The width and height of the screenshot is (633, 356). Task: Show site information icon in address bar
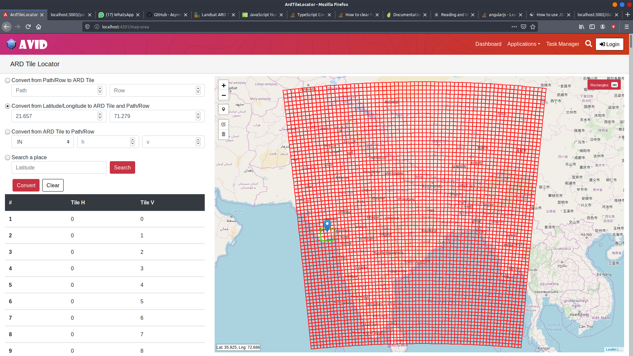tap(97, 27)
